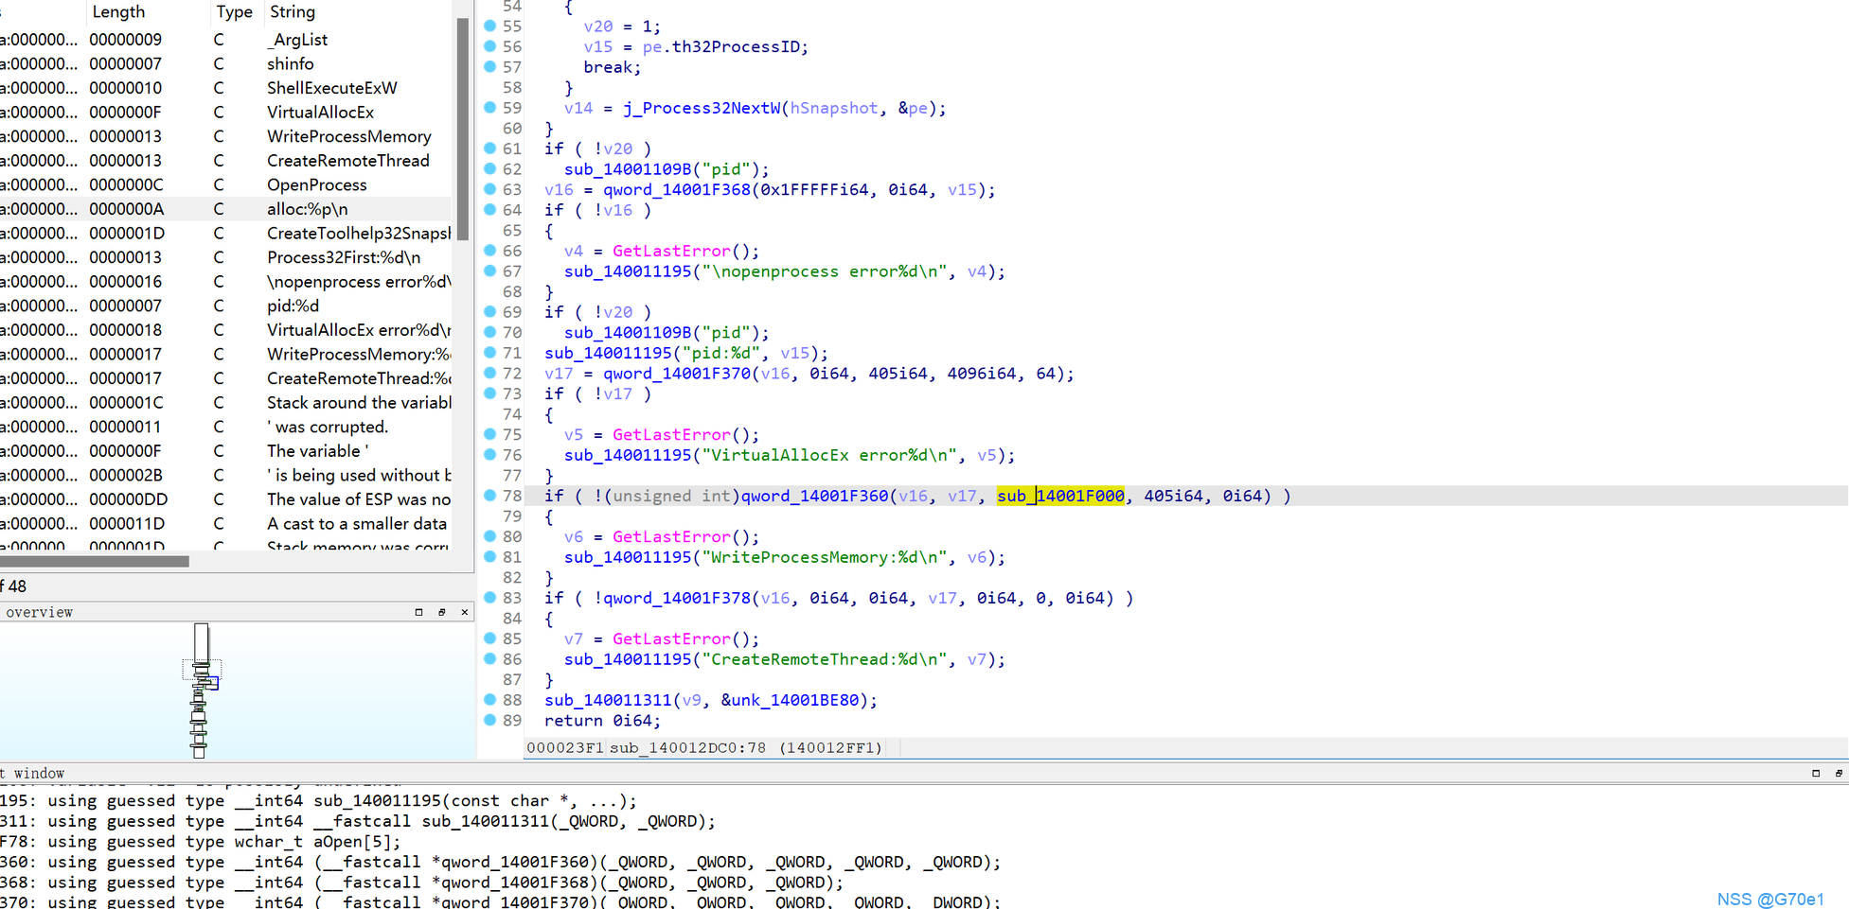1849x909 pixels.
Task: Click the strings list vertical scrollbar
Action: (x=463, y=130)
